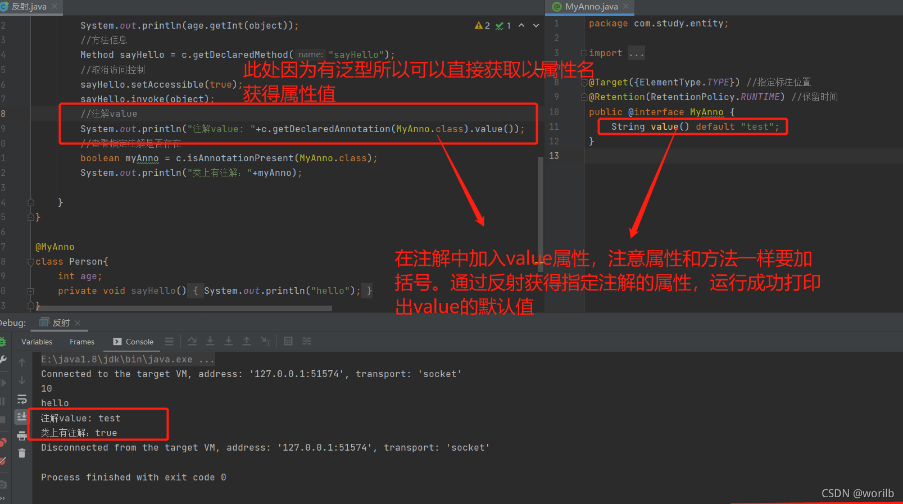Image resolution: width=903 pixels, height=504 pixels.
Task: Click the Show Execution Point lines icon
Action: (x=169, y=342)
